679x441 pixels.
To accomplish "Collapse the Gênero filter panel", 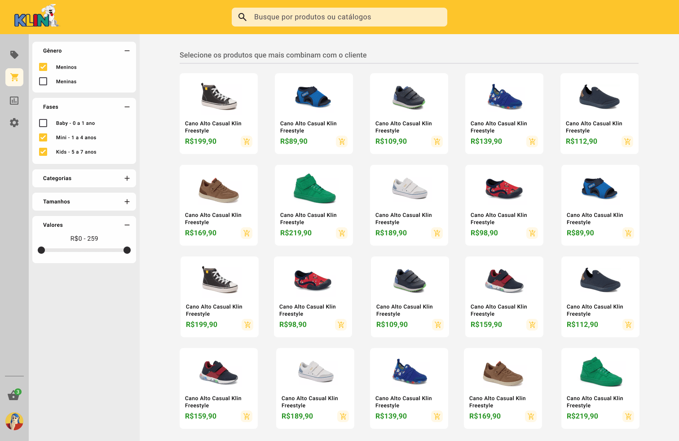I will [x=127, y=51].
